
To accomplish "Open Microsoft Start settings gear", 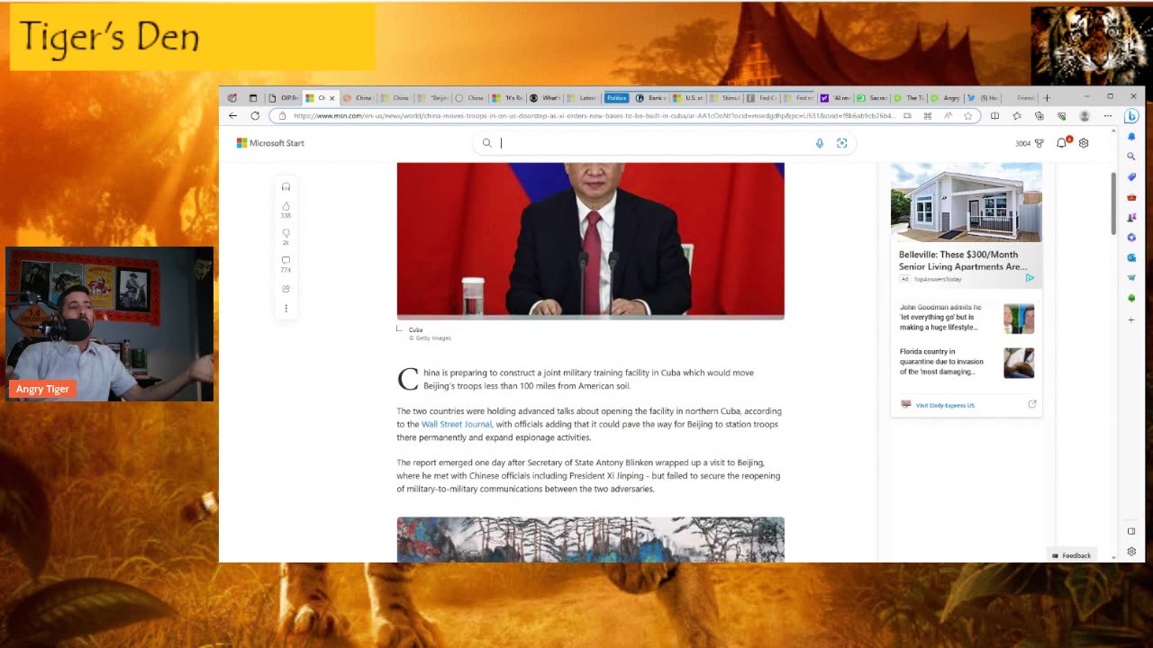I will (x=1084, y=143).
